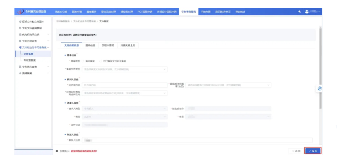Click the 权利人 姓名或名称 input field
The width and height of the screenshot is (337, 159).
click(124, 85)
